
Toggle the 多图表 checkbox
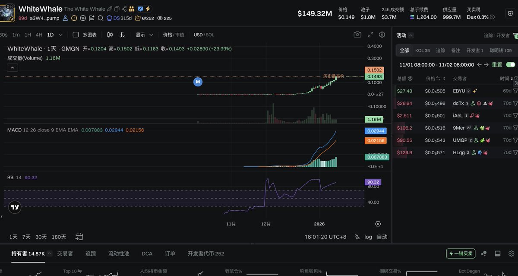[x=76, y=35]
